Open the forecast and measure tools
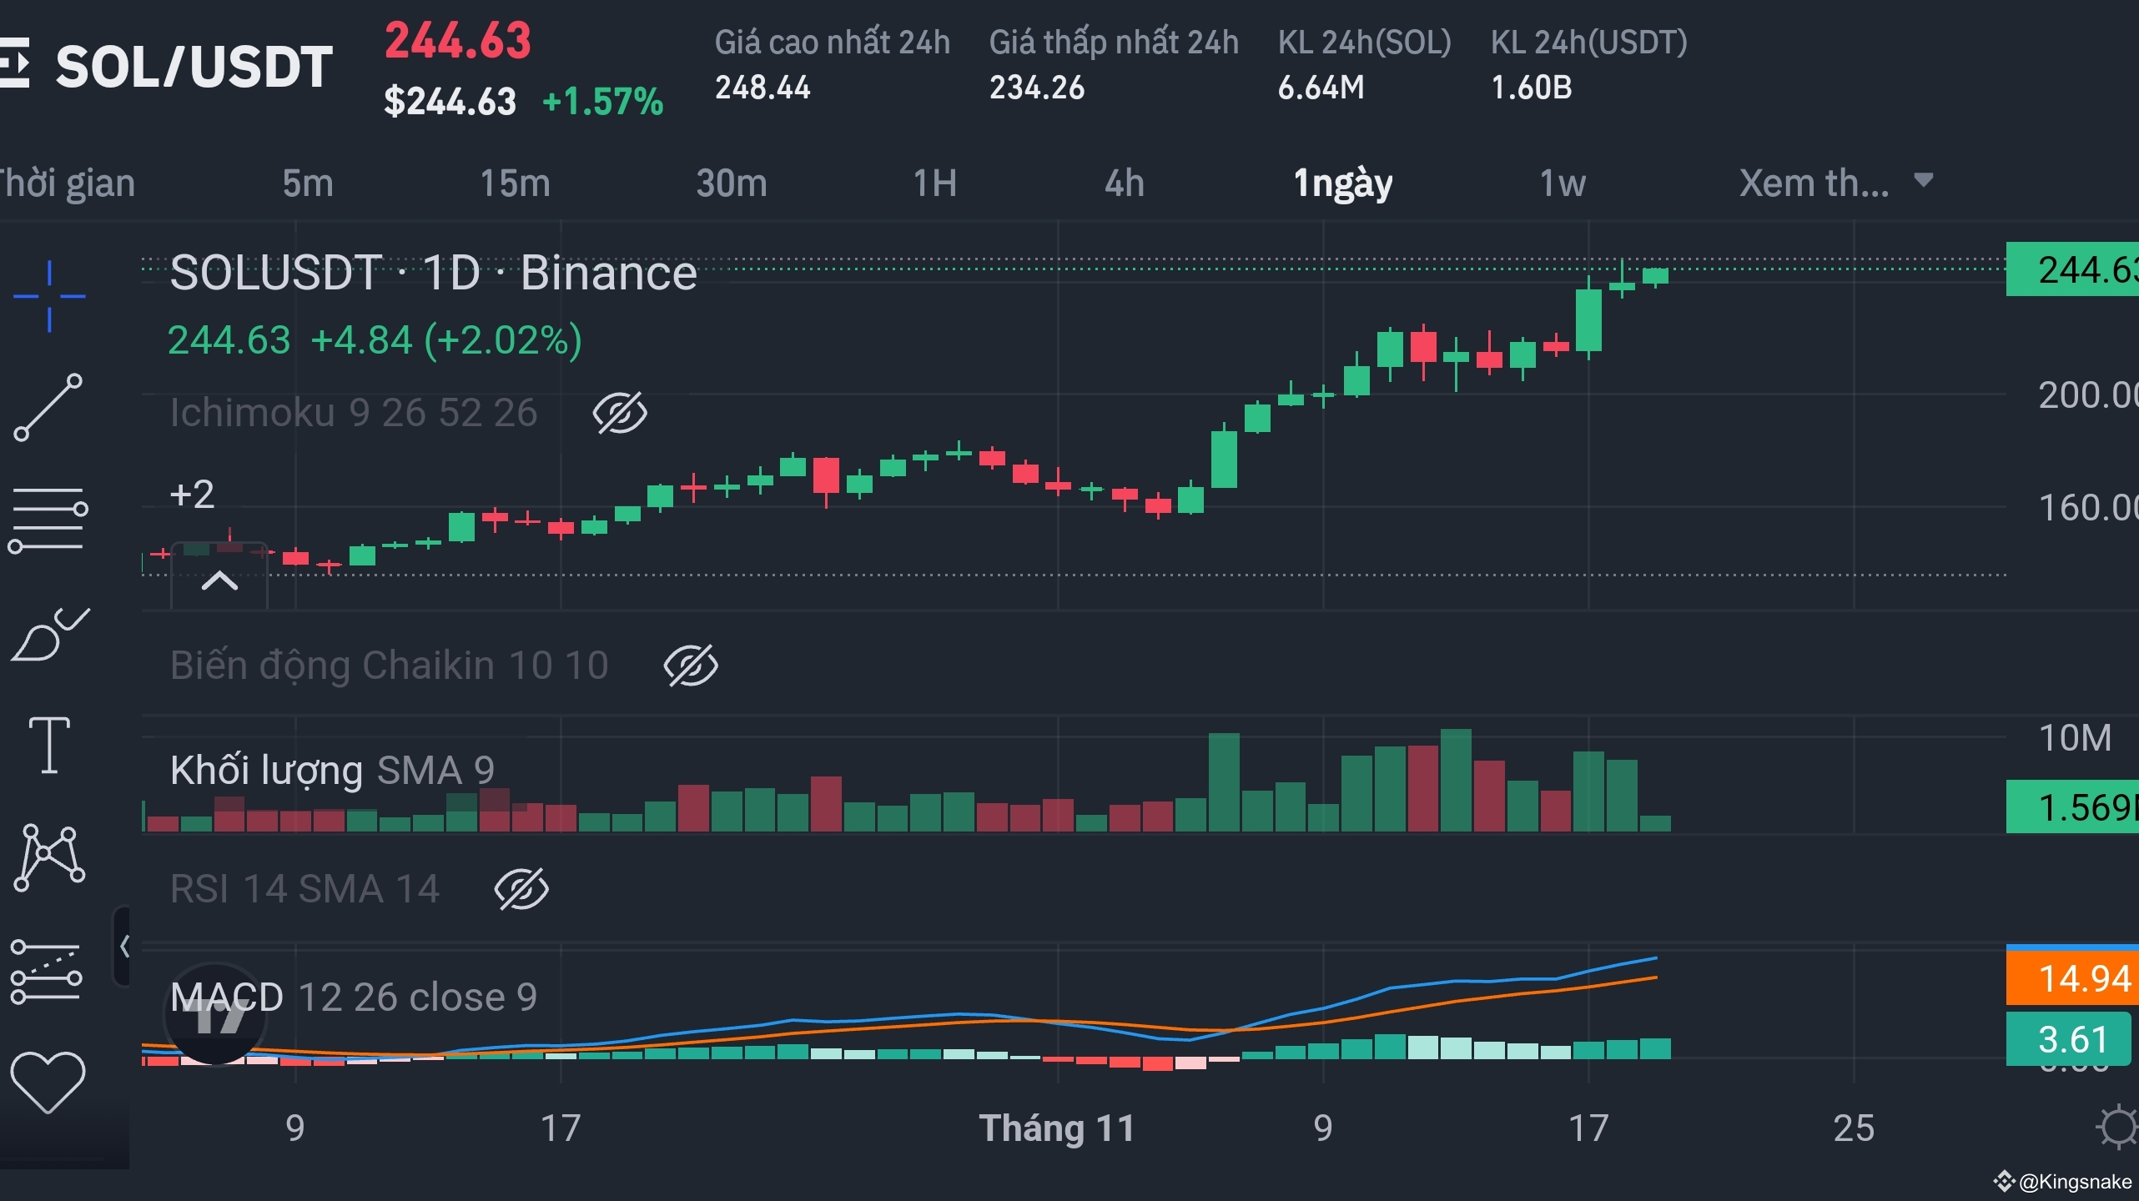The height and width of the screenshot is (1201, 2139). [47, 972]
